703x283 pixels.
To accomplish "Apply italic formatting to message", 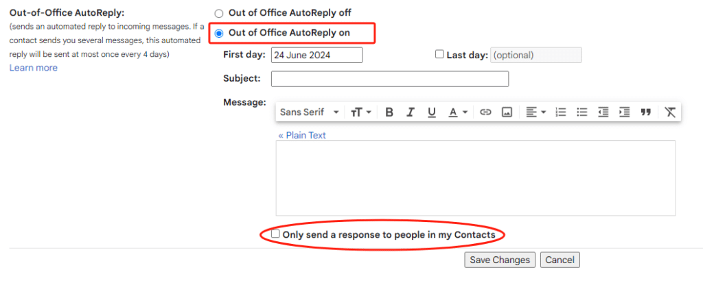I will click(x=411, y=112).
